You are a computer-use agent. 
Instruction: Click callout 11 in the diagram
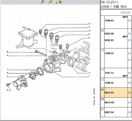pyautogui.click(x=89, y=27)
